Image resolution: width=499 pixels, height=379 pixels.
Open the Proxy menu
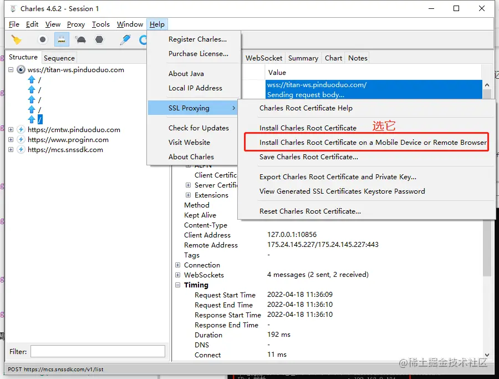coord(76,24)
